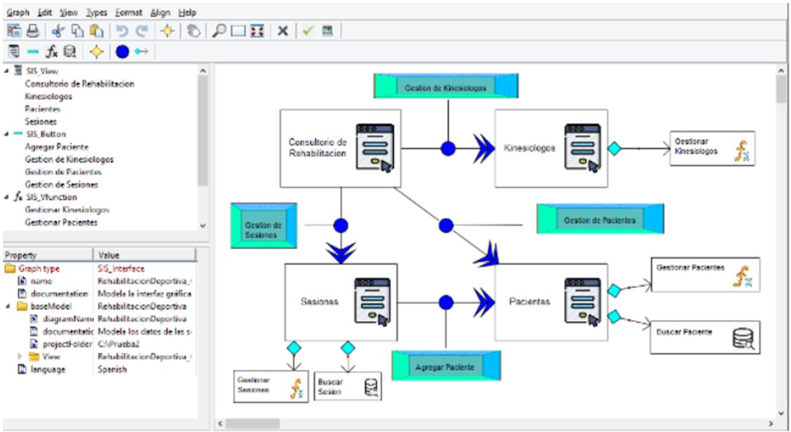Image resolution: width=791 pixels, height=432 pixels.
Task: Click canvas vertical scroll down arrow
Action: [x=781, y=413]
